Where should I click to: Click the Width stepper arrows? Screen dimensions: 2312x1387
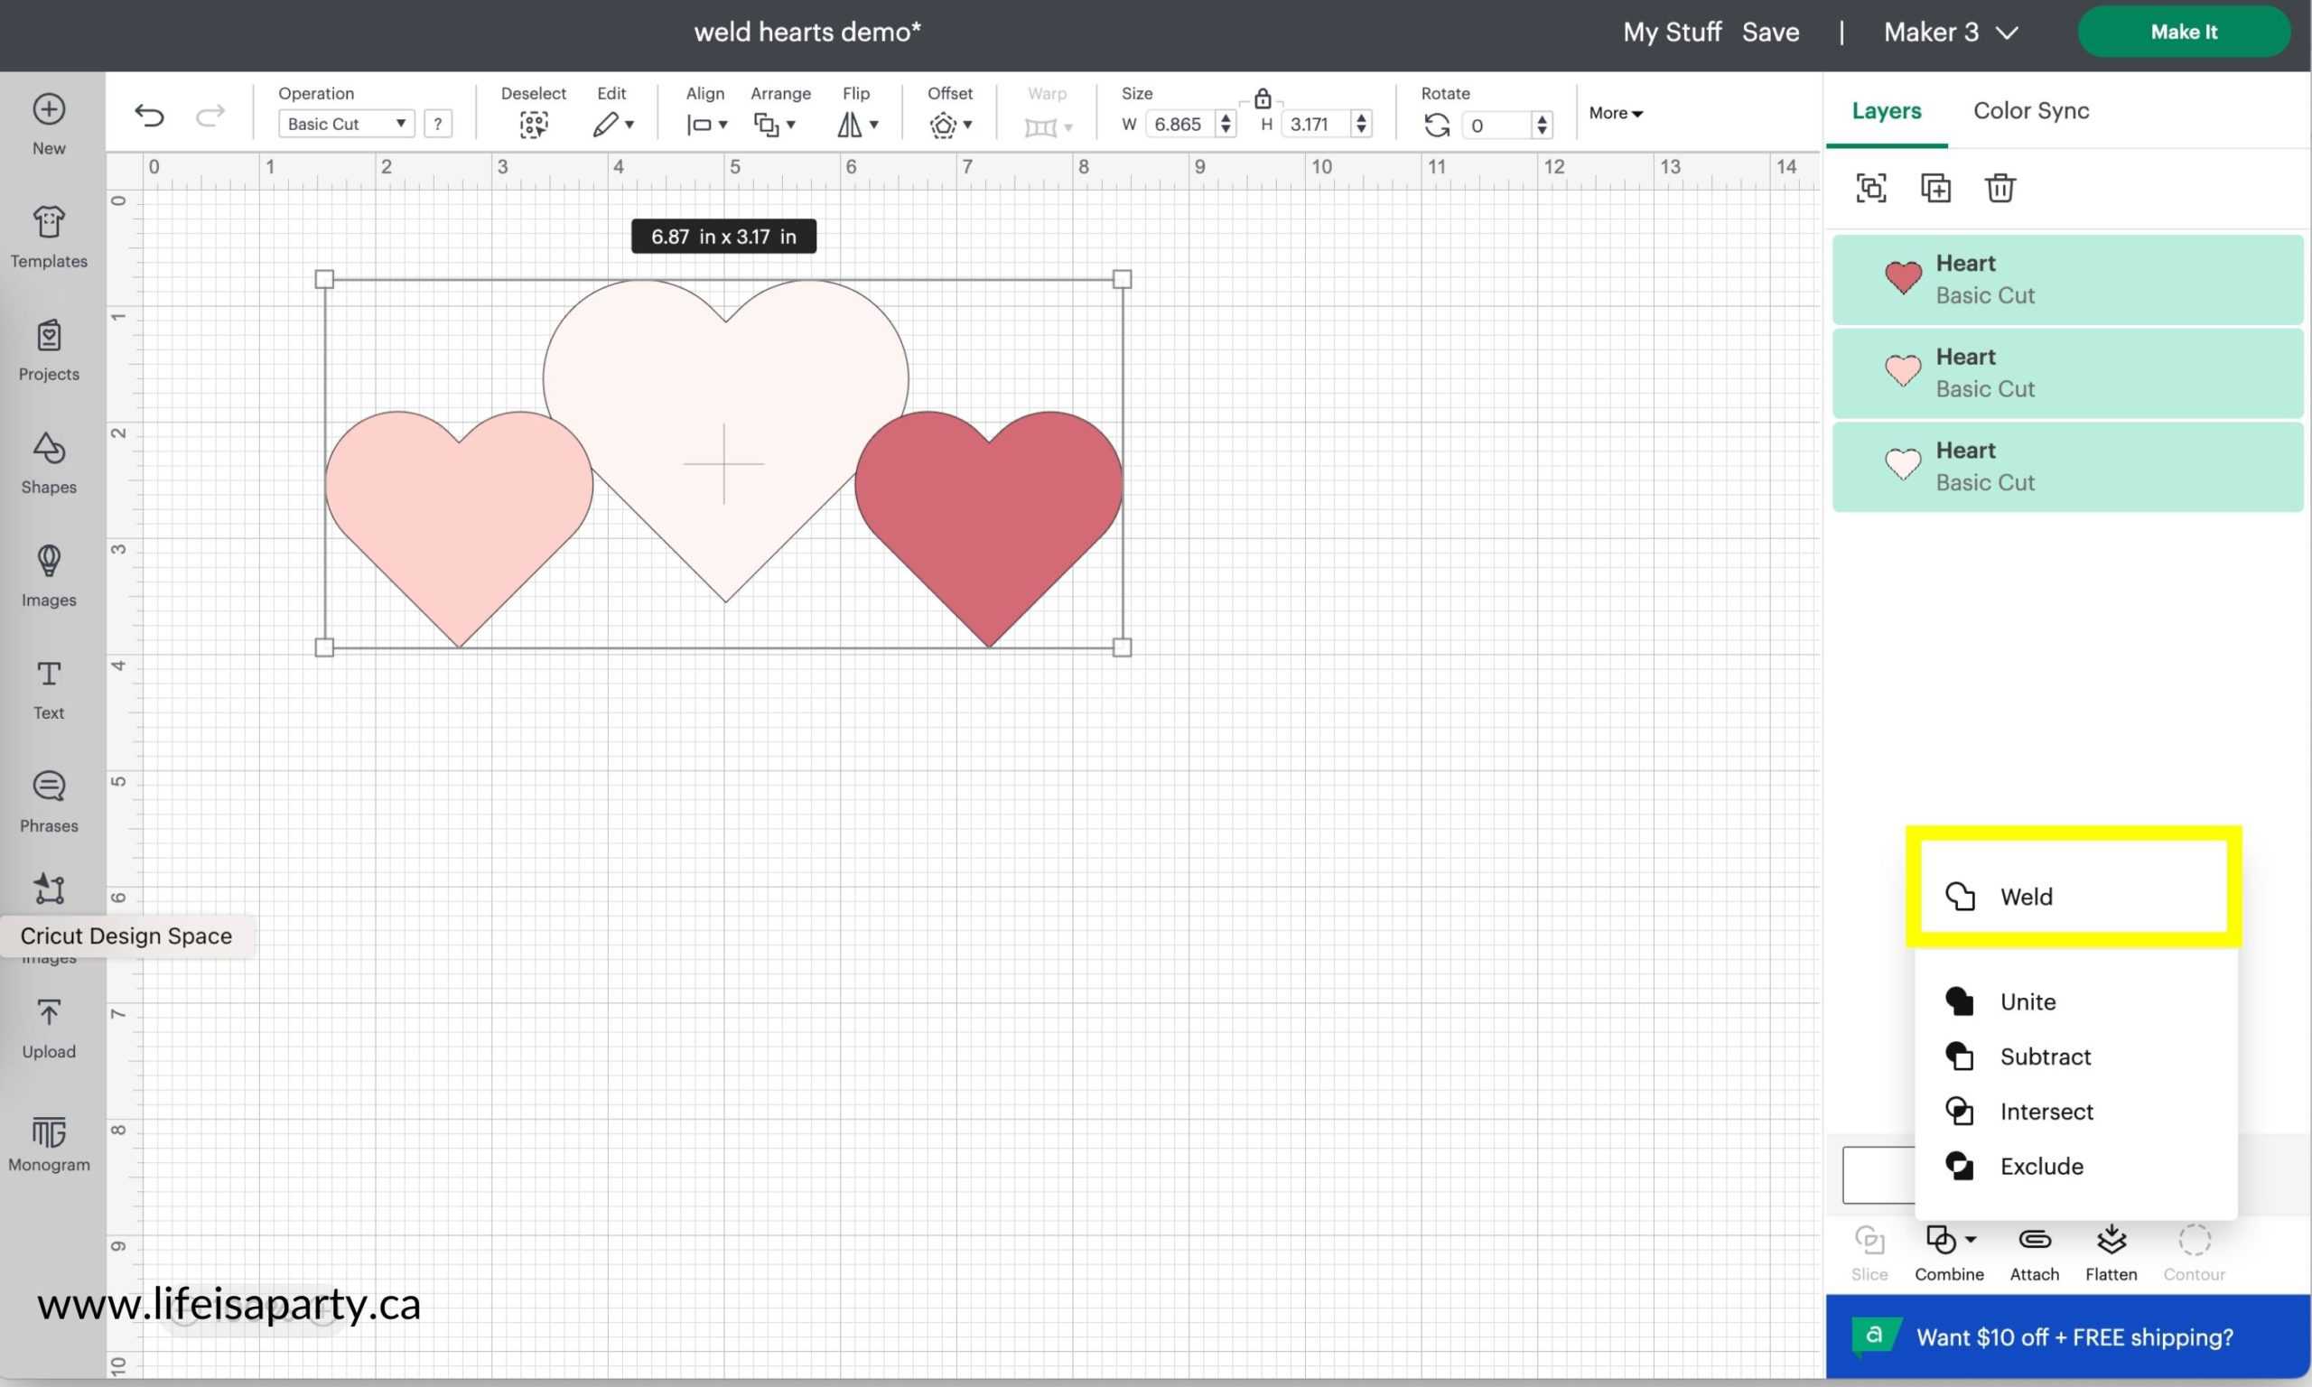tap(1226, 125)
